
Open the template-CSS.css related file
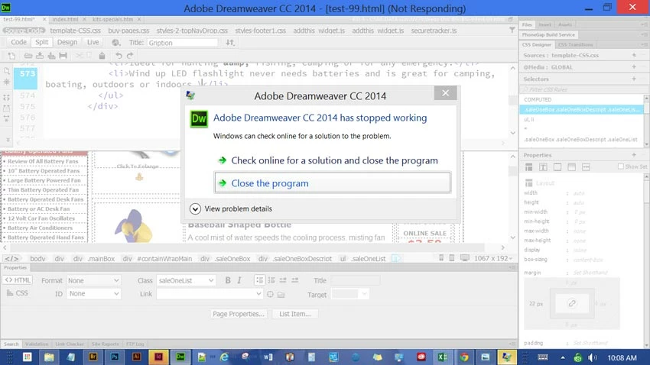pyautogui.click(x=76, y=31)
